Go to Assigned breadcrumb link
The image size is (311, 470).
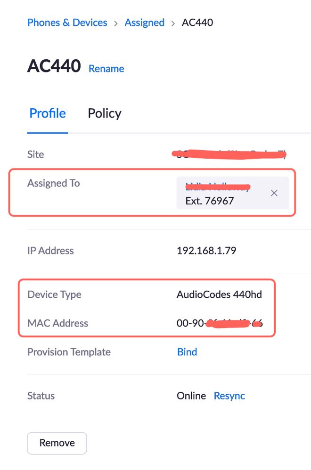[x=144, y=23]
